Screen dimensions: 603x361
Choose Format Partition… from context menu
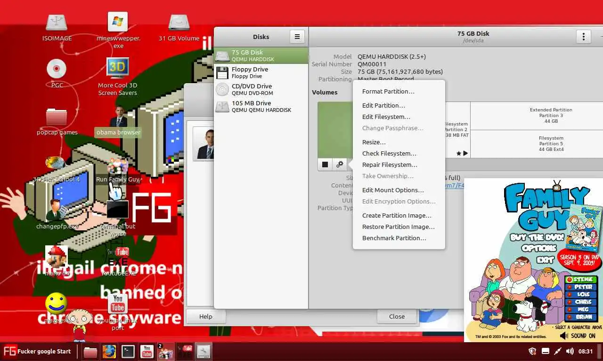[399, 92]
